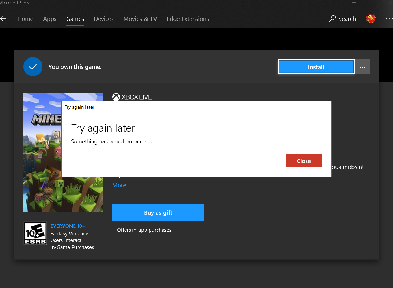
Task: Click the 'Users Interact' descriptor
Action: 66,240
